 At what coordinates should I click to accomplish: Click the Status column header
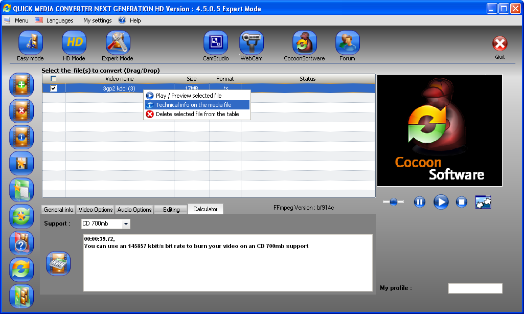(x=307, y=79)
